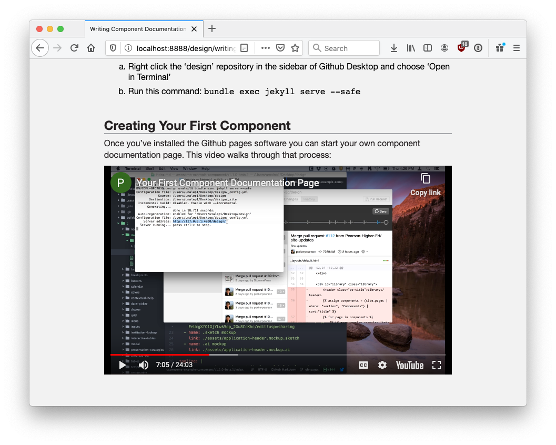The image size is (556, 445).
Task: Select the Writing Component Documentation tab
Action: click(138, 29)
